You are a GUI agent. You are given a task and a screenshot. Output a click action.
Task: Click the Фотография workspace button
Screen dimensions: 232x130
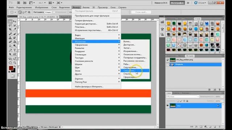click(x=177, y=3)
